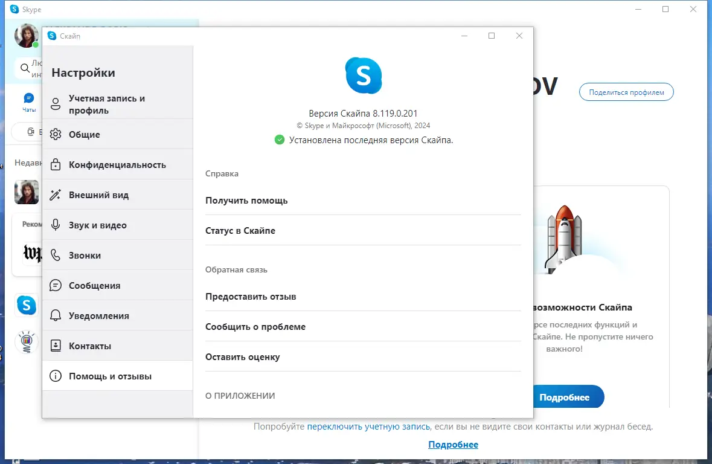Close the Скайп settings window

[519, 36]
